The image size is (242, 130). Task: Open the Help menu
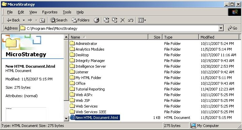click(80, 12)
